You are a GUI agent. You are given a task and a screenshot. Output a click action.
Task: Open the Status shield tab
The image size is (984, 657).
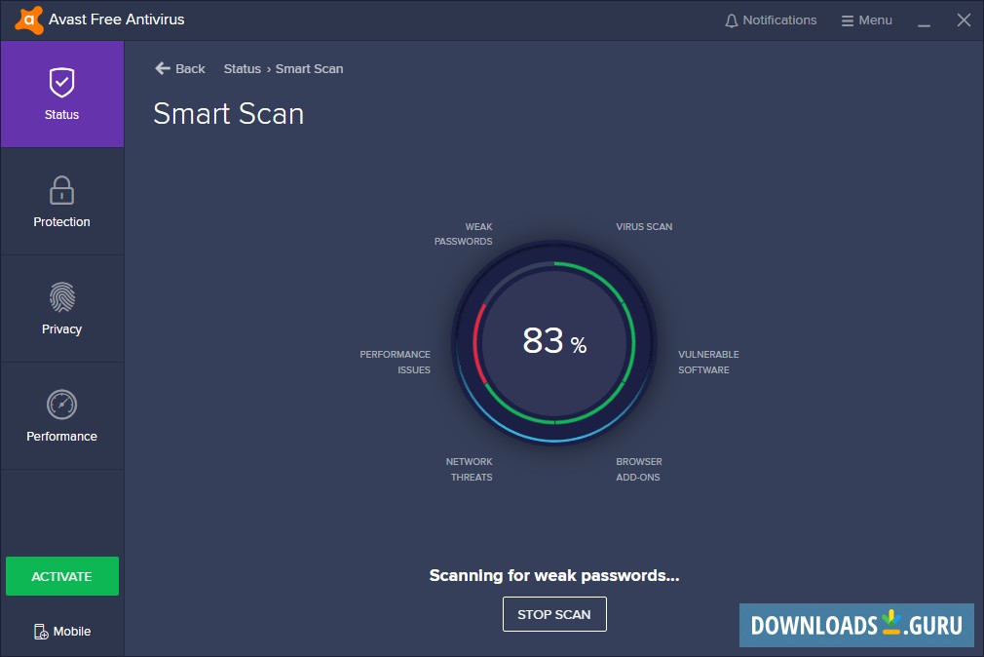(x=62, y=95)
